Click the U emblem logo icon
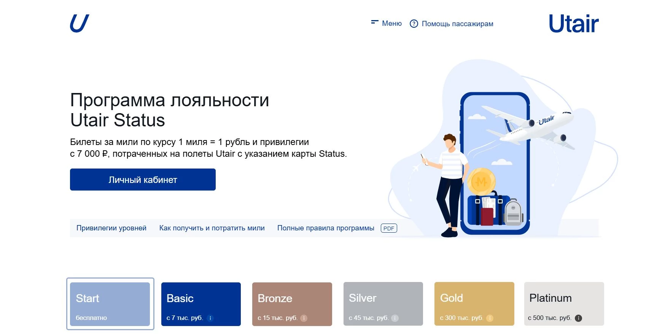The height and width of the screenshot is (334, 657). click(79, 24)
